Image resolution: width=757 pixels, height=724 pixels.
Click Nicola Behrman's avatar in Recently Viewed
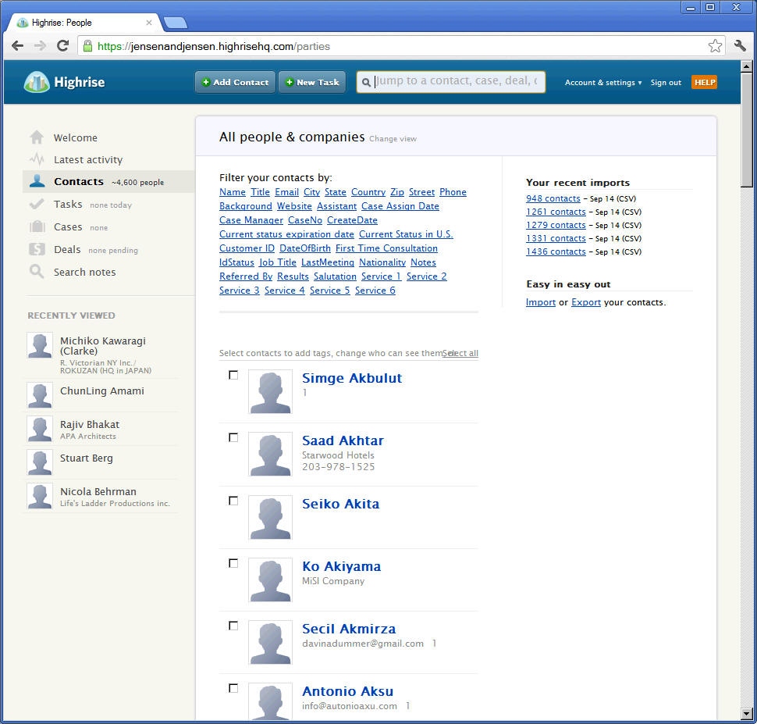click(x=40, y=496)
